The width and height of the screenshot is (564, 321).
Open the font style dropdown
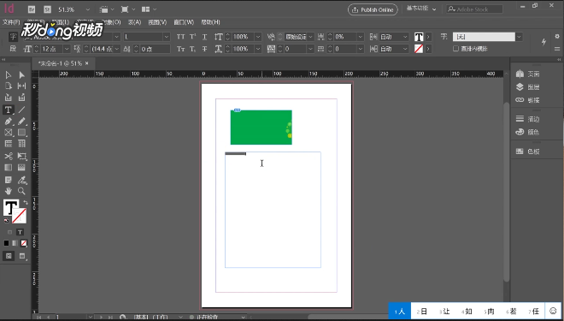pos(167,37)
